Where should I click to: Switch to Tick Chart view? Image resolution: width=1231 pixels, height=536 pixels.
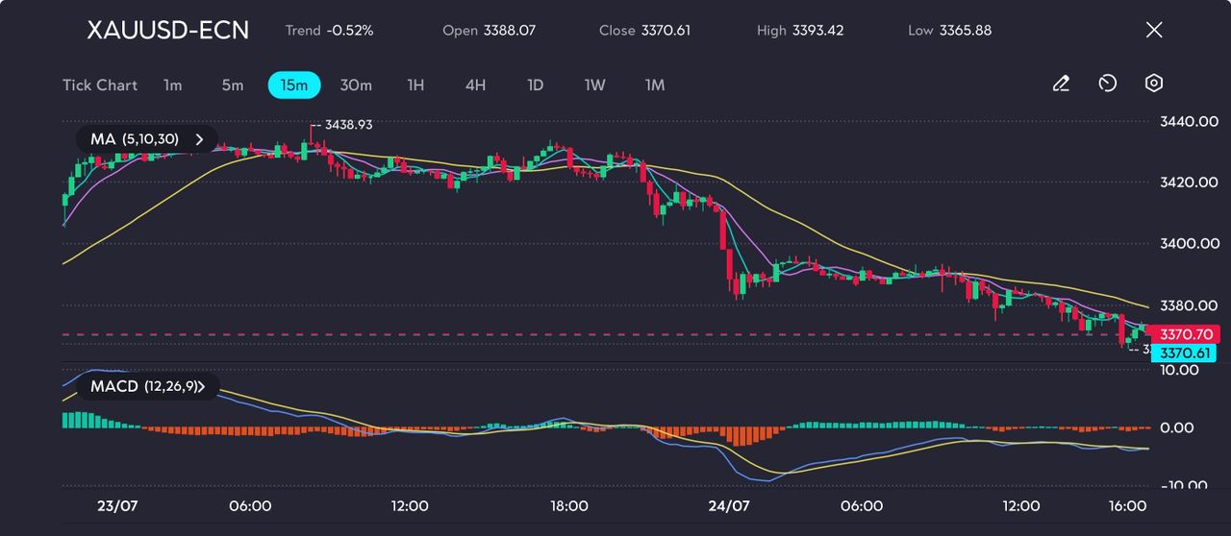100,85
